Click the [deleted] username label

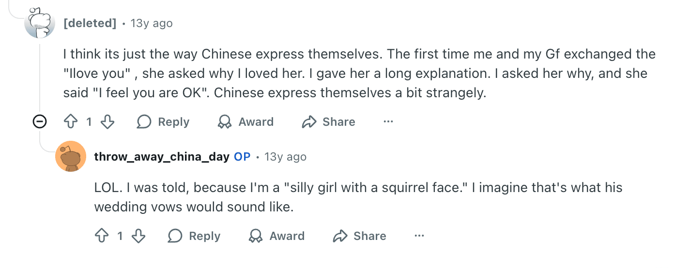click(90, 23)
